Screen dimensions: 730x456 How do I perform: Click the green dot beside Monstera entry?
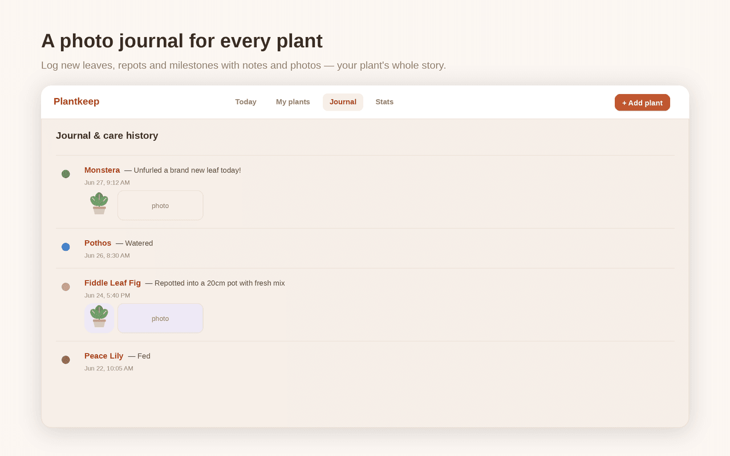click(x=66, y=174)
